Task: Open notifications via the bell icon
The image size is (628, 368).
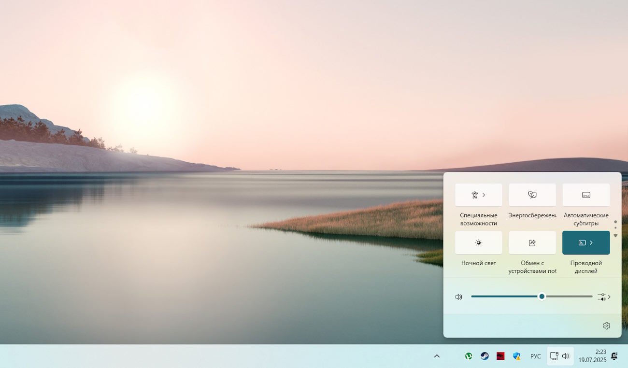Action: [x=614, y=356]
